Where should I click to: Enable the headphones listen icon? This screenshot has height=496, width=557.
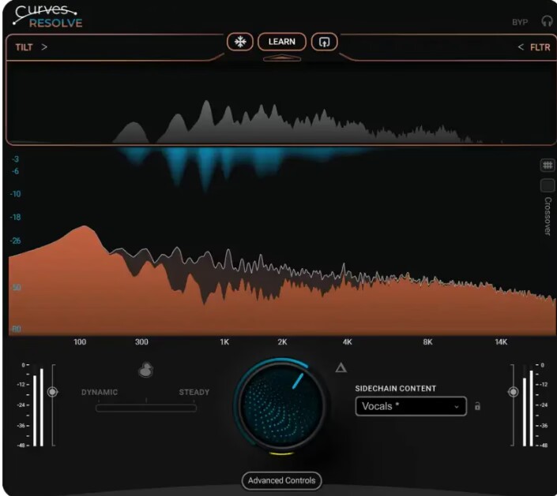click(547, 21)
